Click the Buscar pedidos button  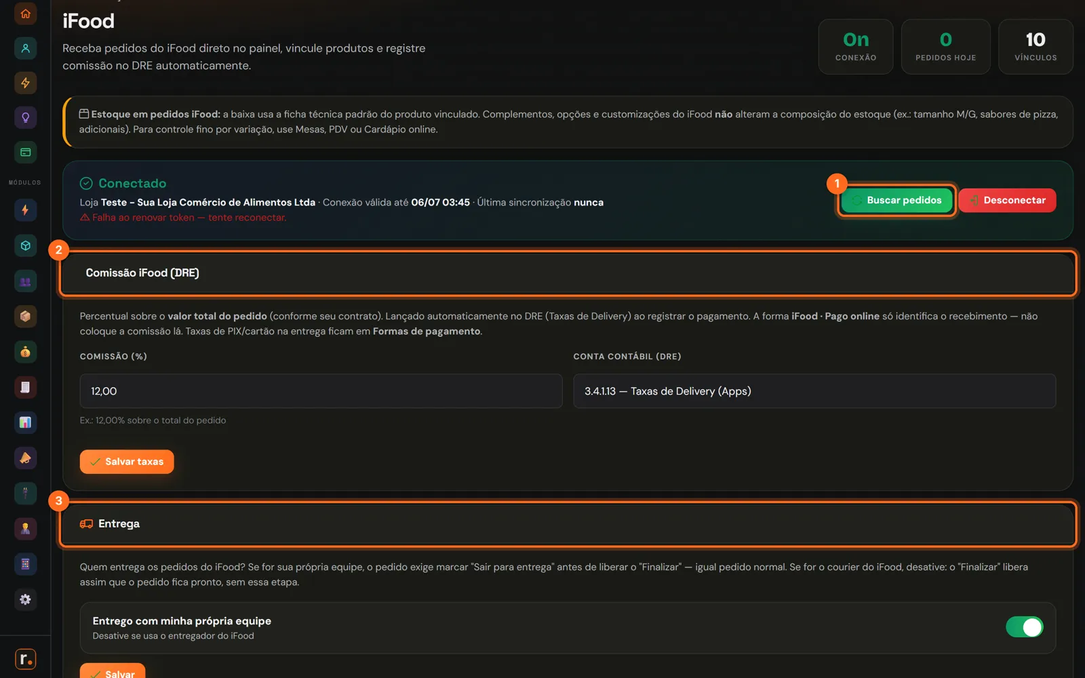pyautogui.click(x=896, y=200)
